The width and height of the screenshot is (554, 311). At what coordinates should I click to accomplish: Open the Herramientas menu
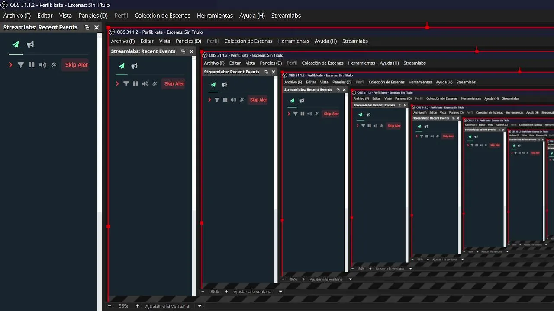(x=215, y=16)
